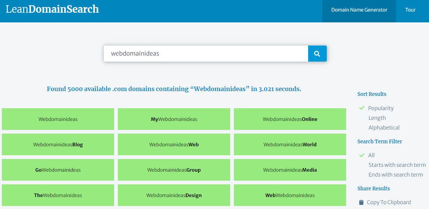Sort results alphabetically

click(384, 128)
